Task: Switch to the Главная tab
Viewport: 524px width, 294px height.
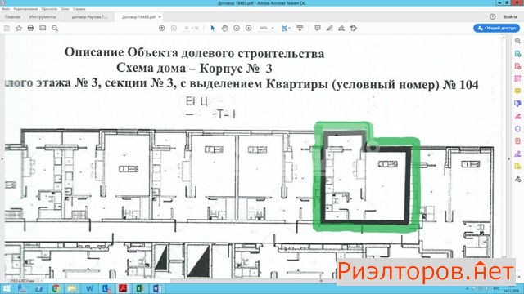Action: (x=13, y=16)
